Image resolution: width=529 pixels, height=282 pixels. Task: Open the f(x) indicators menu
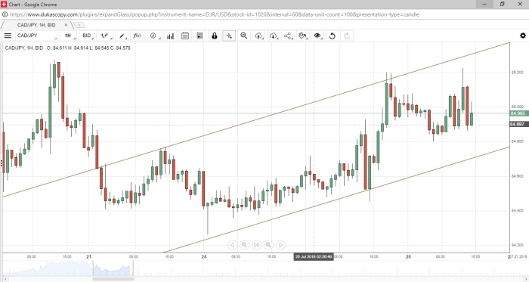[x=137, y=36]
